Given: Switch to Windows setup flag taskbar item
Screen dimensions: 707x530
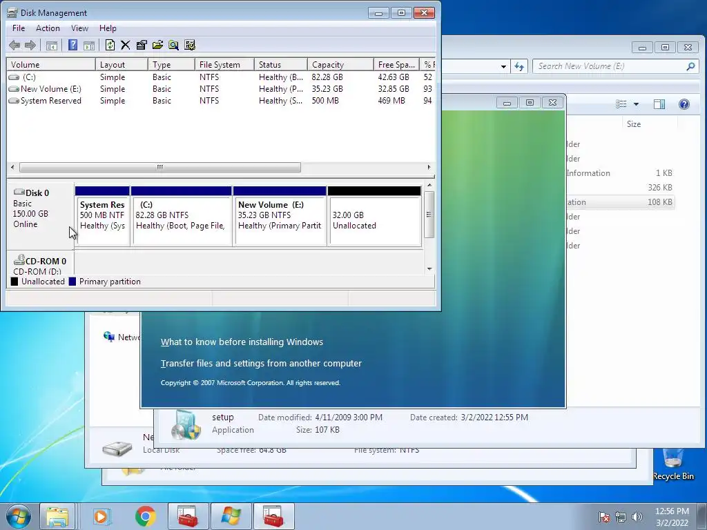Looking at the screenshot, I should (231, 516).
